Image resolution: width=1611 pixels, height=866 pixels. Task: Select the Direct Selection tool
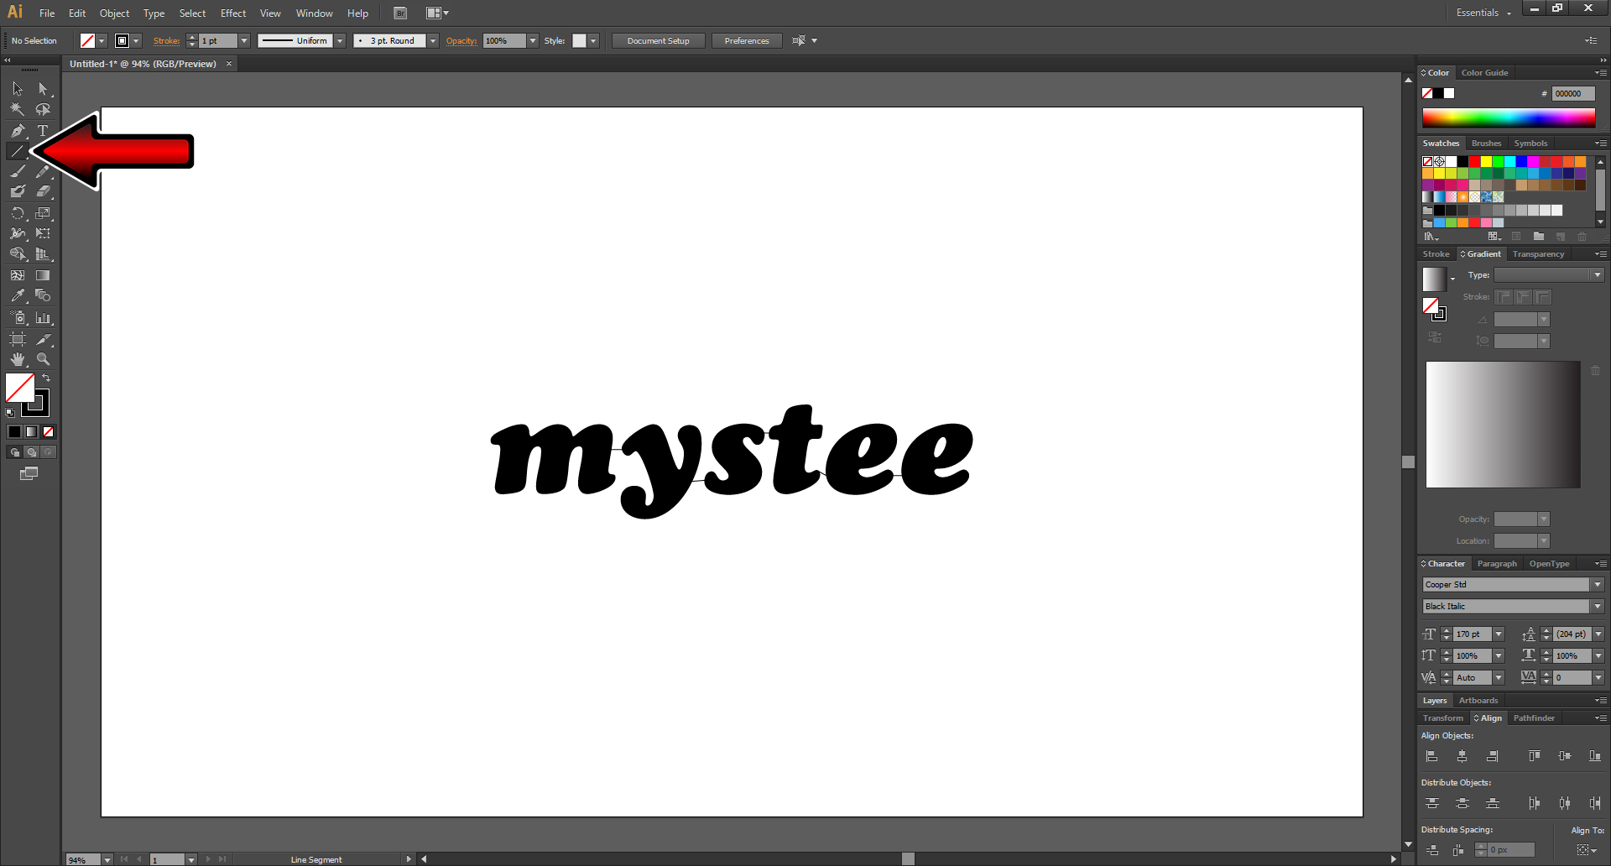[43, 89]
